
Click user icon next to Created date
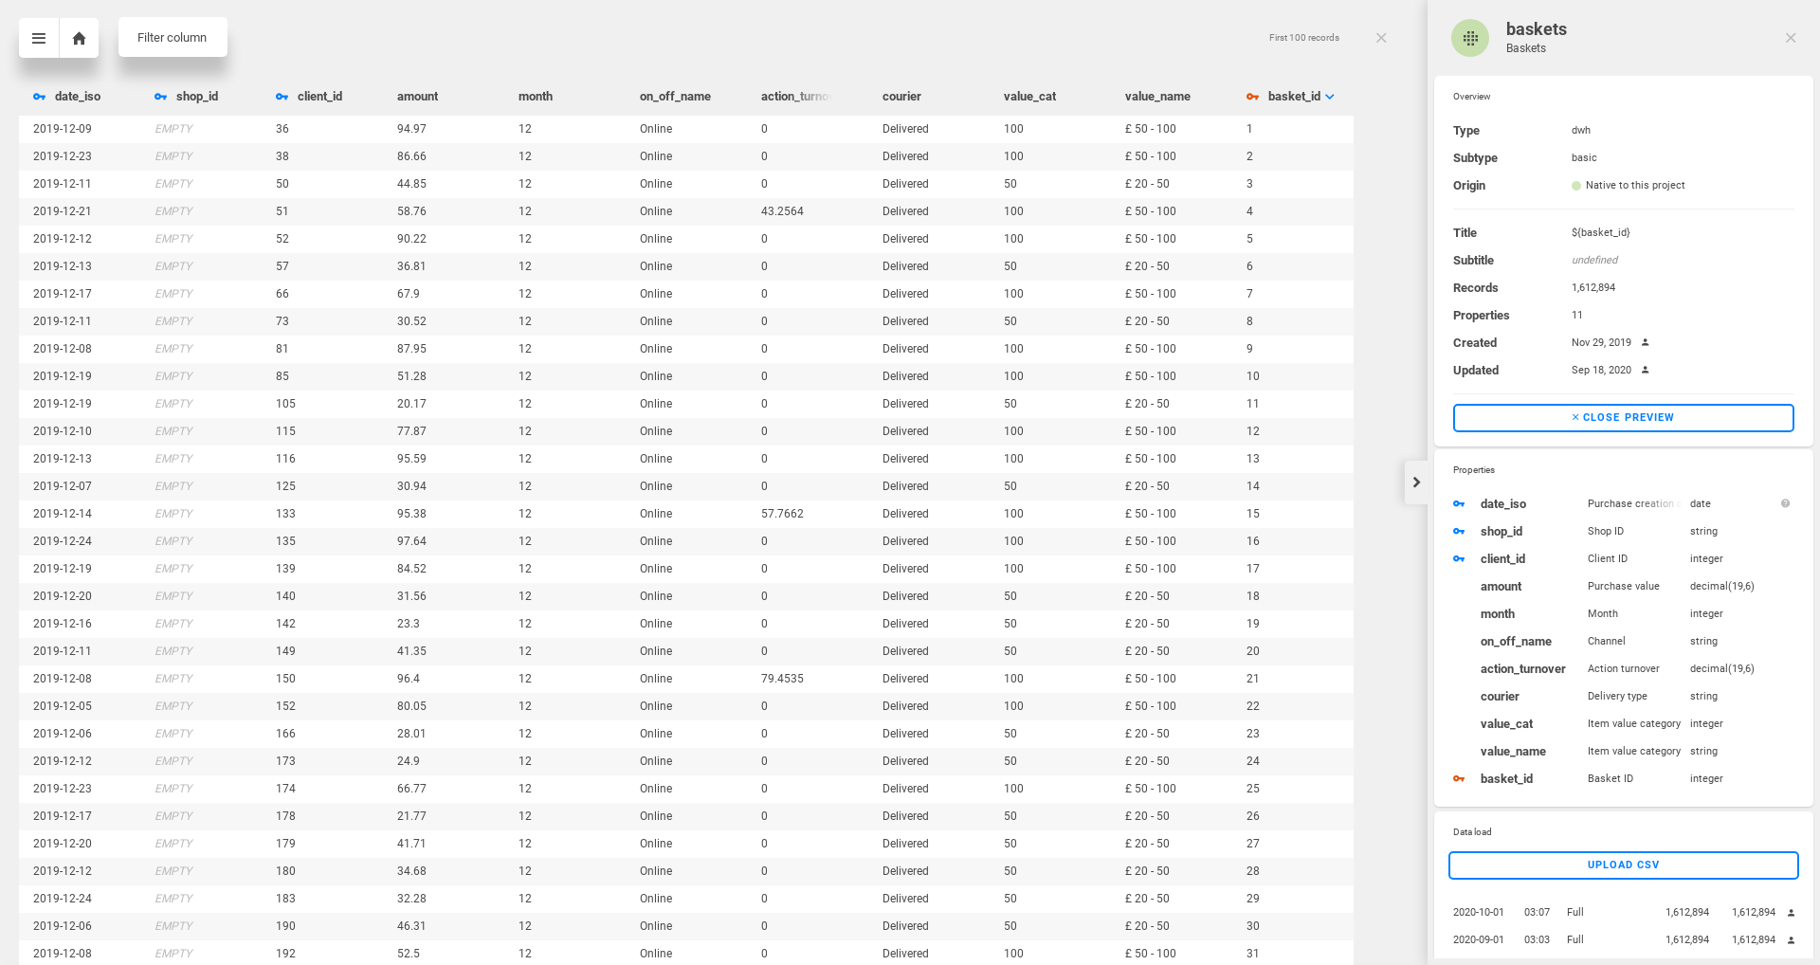[1646, 342]
